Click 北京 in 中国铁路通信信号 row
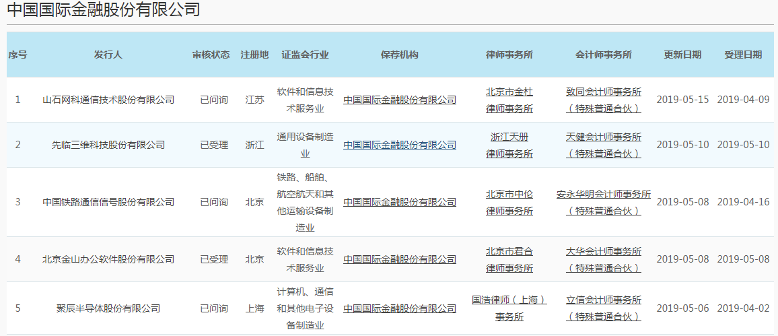Viewport: 778px width, 336px height. pyautogui.click(x=254, y=202)
